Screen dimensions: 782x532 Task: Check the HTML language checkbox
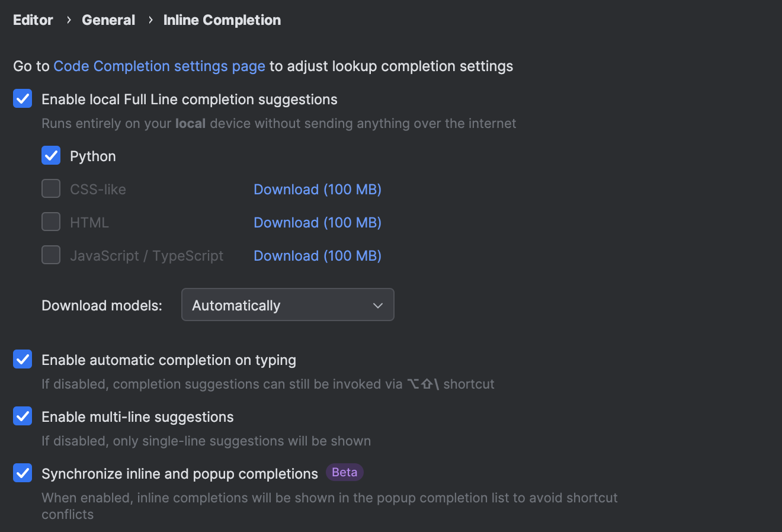coord(51,222)
